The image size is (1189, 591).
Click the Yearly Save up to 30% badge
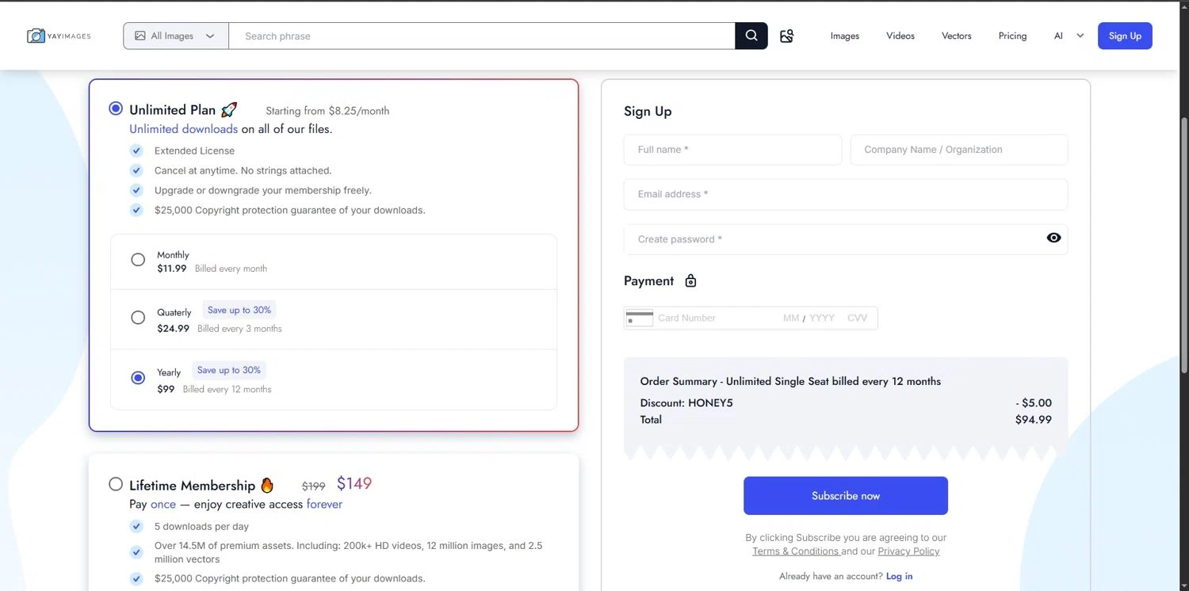point(229,370)
